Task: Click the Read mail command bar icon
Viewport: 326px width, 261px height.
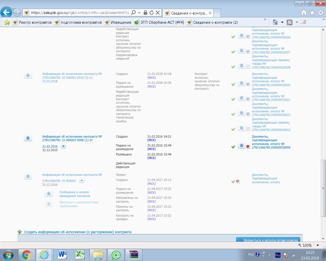Action: [303, 22]
